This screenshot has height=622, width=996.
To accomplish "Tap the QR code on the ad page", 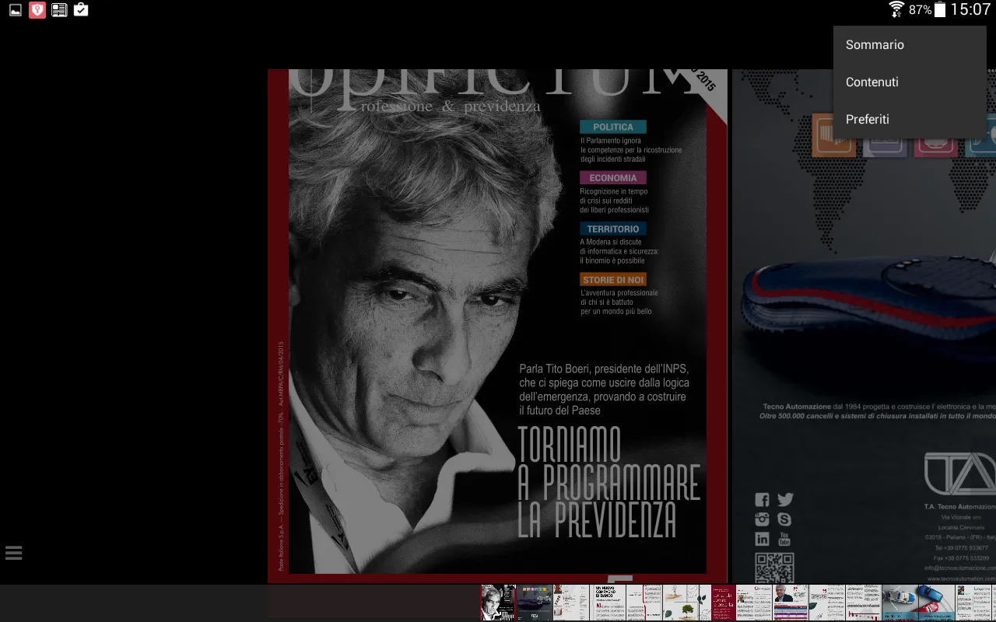I will tap(774, 568).
